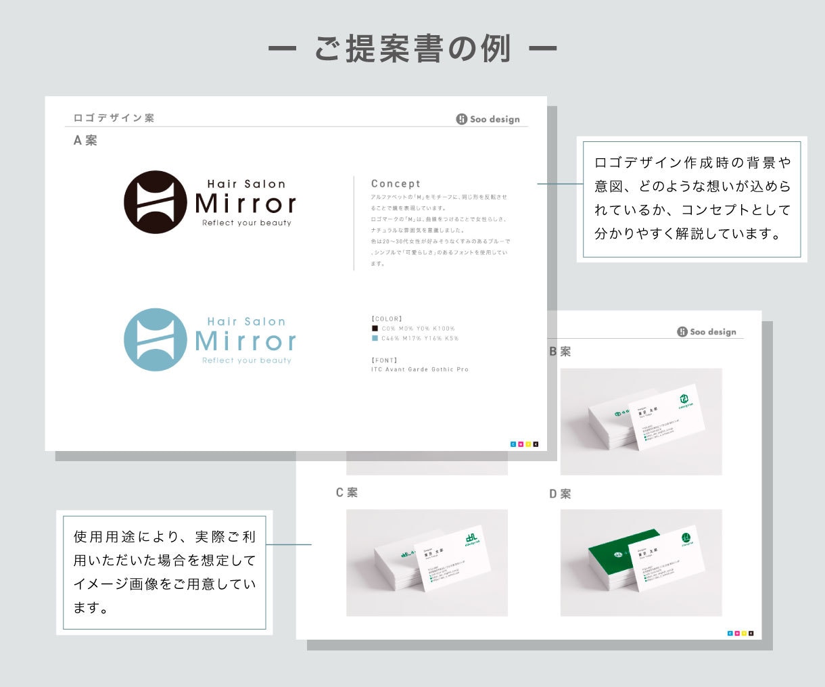Click the Soo design logo on front page

(488, 119)
